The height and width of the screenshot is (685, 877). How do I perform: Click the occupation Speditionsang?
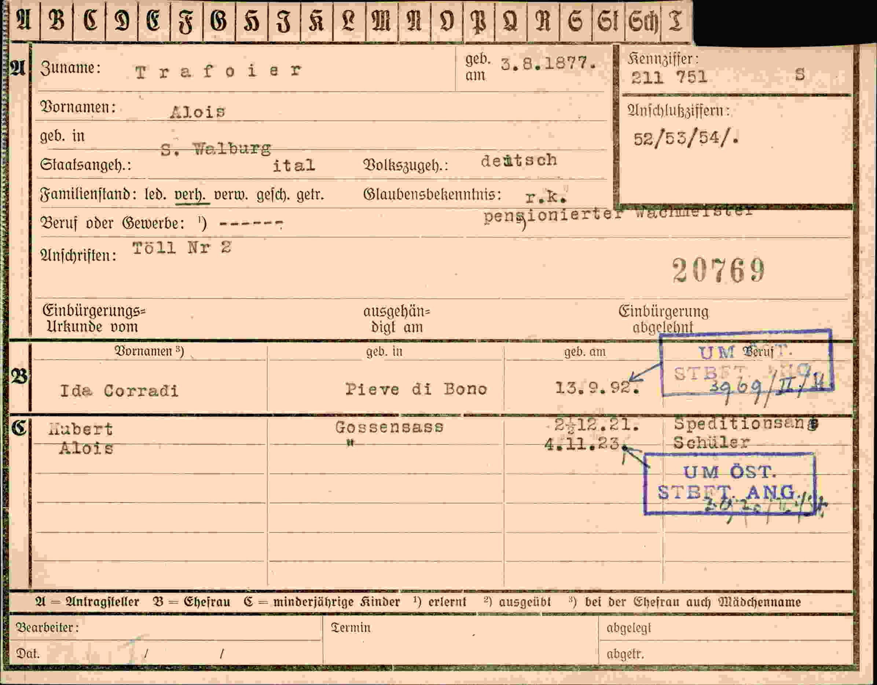[746, 424]
